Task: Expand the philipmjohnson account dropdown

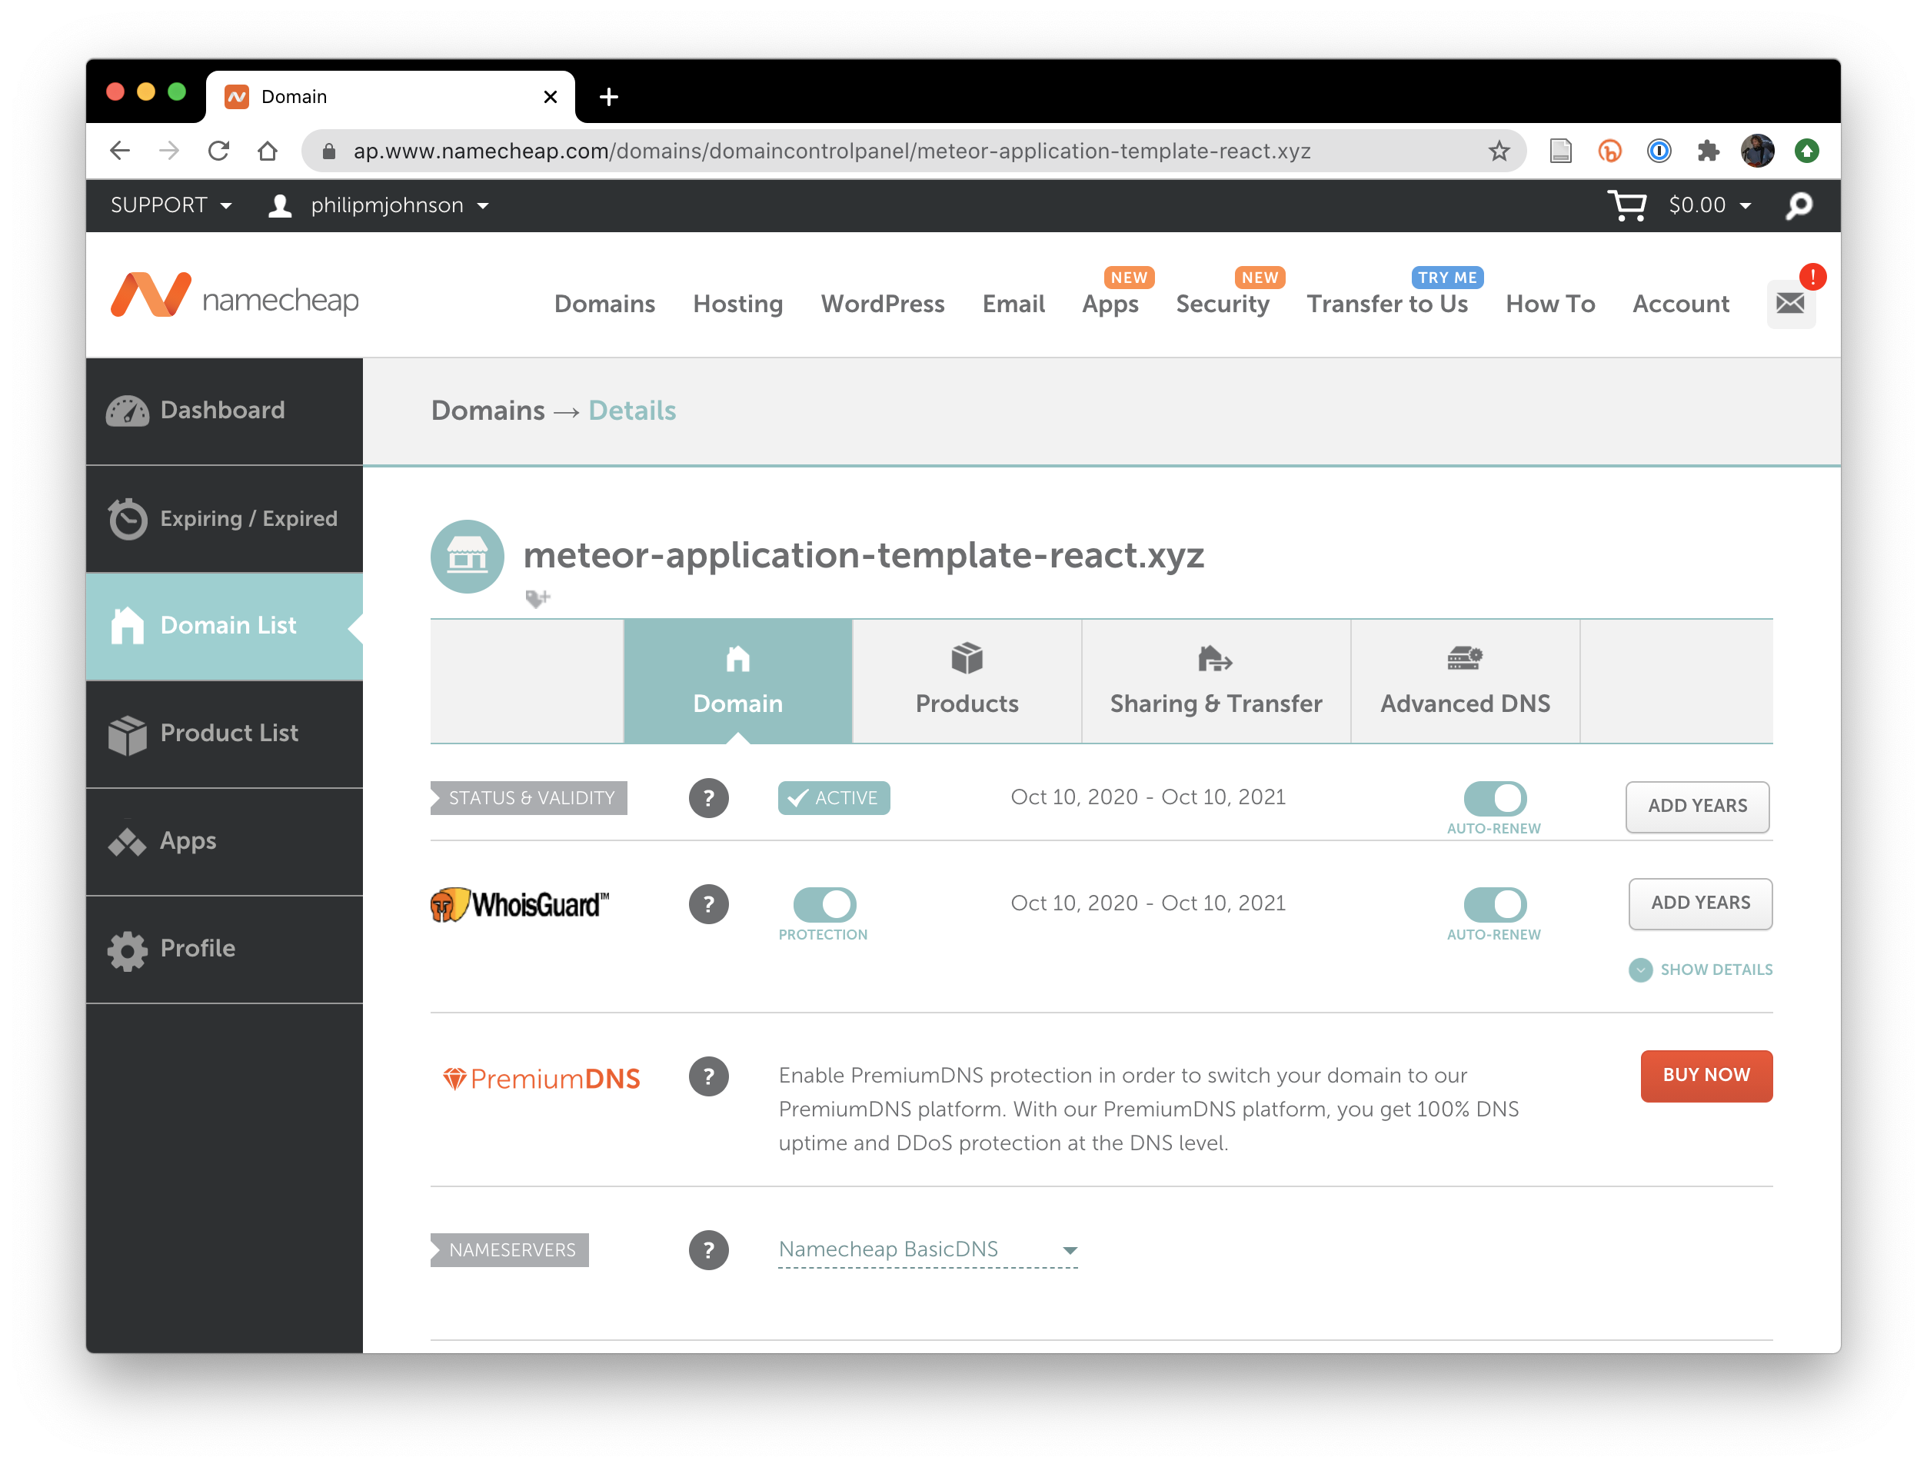Action: [x=380, y=206]
